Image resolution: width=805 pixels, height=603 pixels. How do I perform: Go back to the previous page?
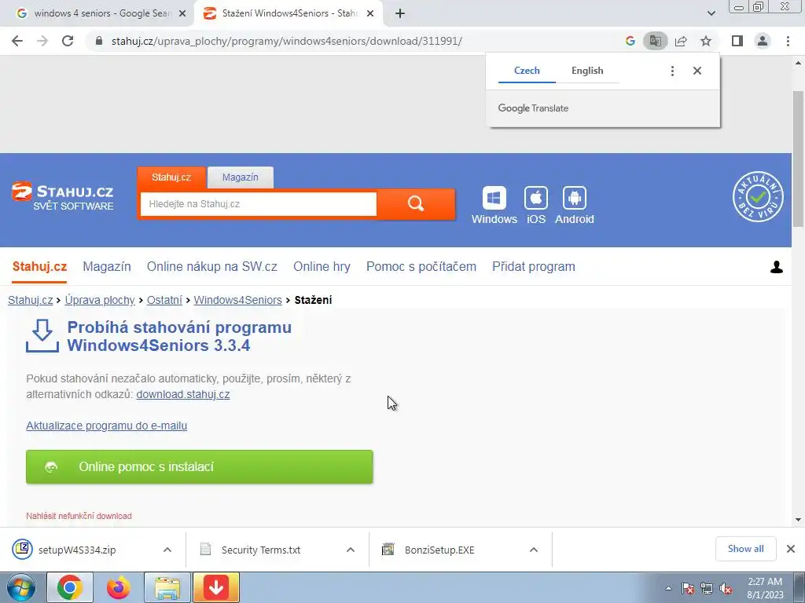pyautogui.click(x=17, y=41)
